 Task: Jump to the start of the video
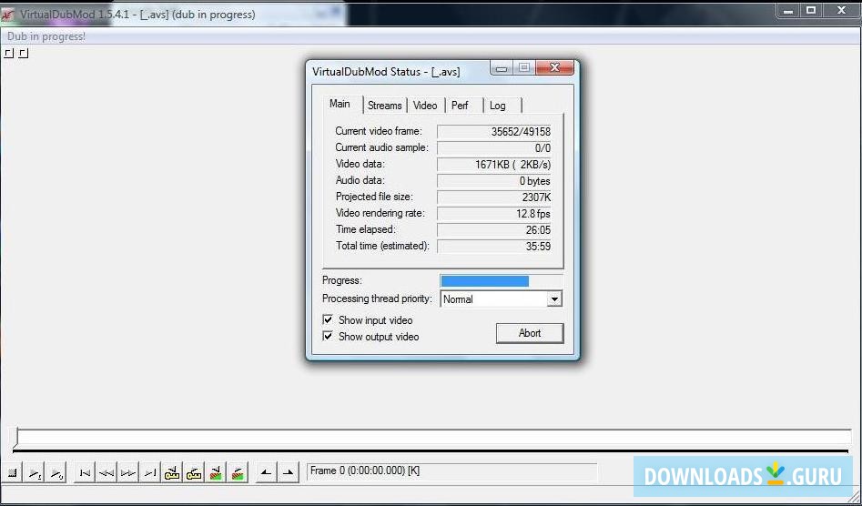[x=85, y=472]
